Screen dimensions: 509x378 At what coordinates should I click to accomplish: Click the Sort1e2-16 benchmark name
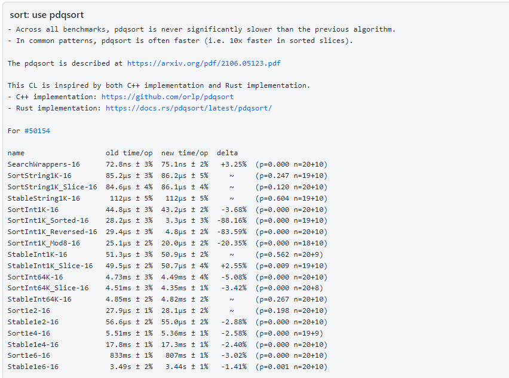tap(29, 311)
